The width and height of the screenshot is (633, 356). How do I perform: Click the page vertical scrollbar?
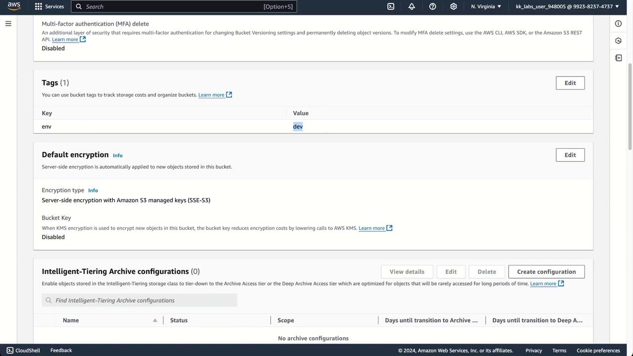pos(630,106)
